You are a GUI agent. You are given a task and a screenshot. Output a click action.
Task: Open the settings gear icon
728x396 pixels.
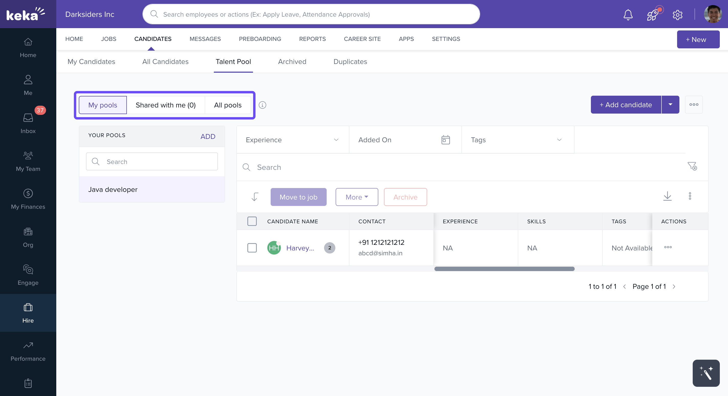click(677, 15)
